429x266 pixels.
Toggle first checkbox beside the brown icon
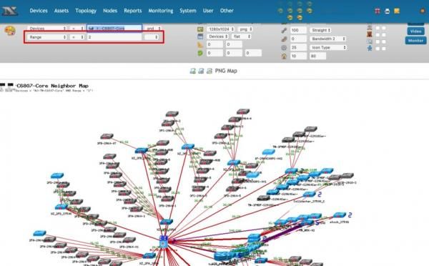(378, 35)
